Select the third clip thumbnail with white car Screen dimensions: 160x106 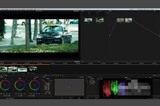pyautogui.click(x=22, y=69)
